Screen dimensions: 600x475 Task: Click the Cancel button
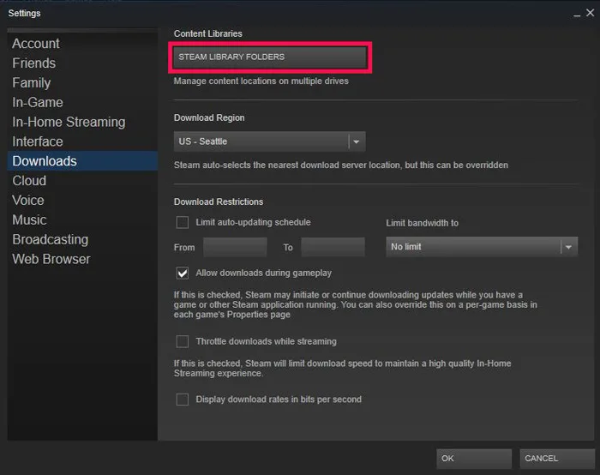pyautogui.click(x=557, y=459)
